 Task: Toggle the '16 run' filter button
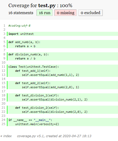coord(44,13)
